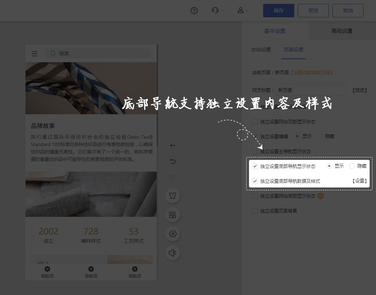The image size is (376, 295).
Task: Click the preview vertical scrollbar
Action: click(x=157, y=95)
